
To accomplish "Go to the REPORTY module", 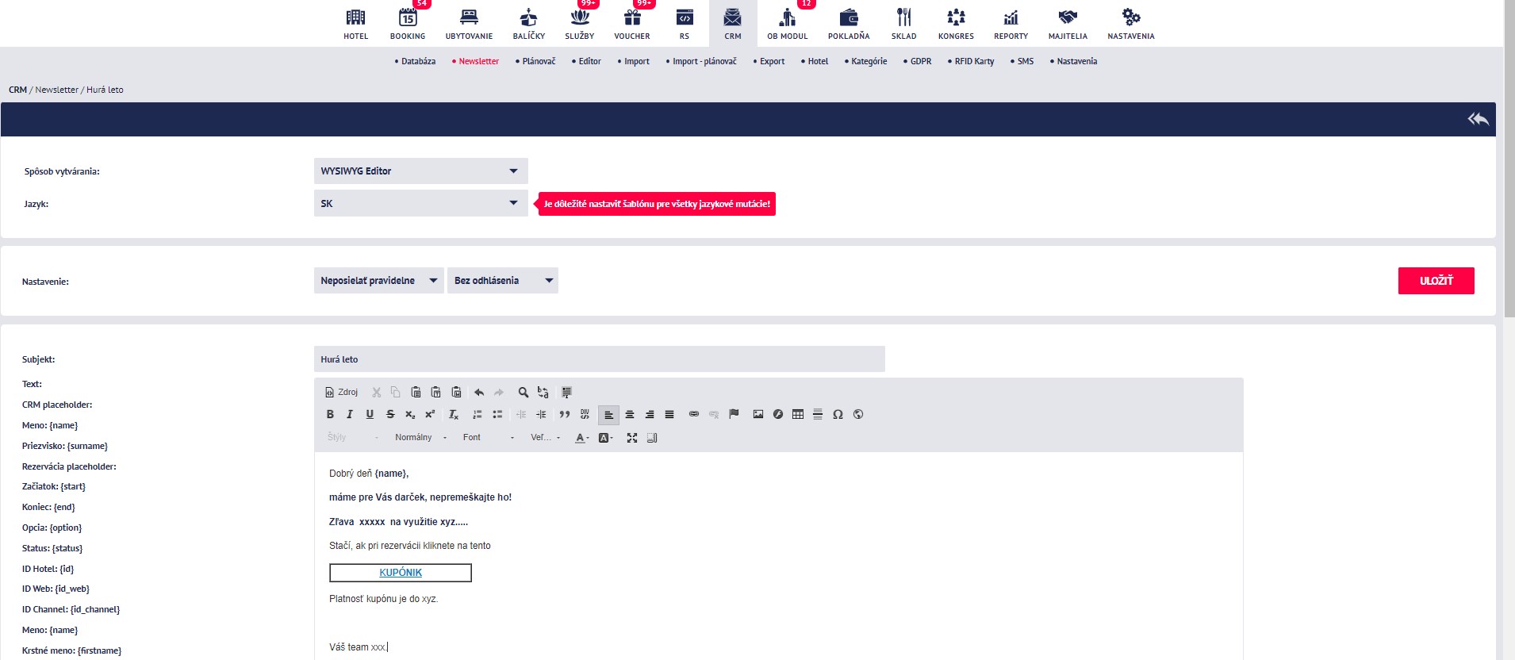I will [1011, 24].
